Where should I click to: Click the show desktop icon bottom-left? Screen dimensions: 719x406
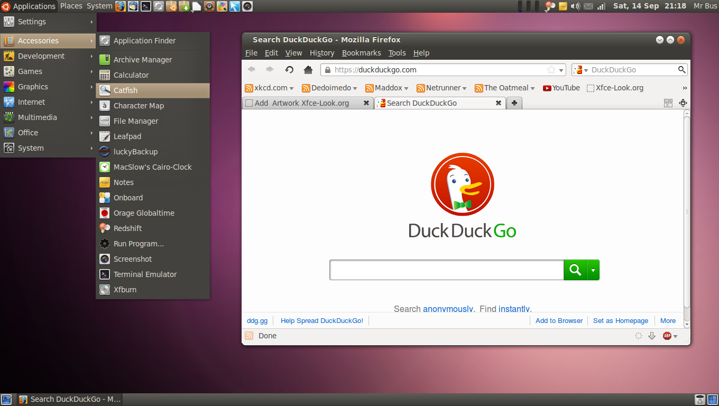pos(7,400)
